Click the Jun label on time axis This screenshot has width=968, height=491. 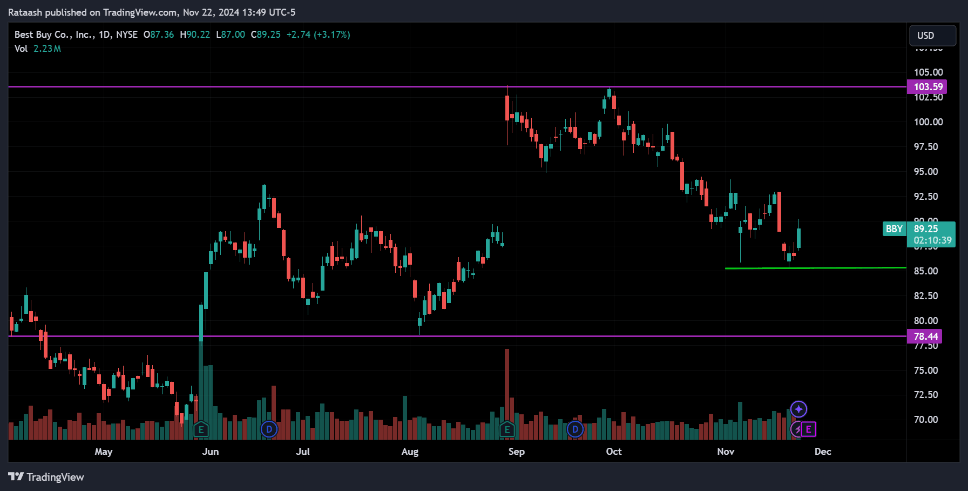coord(211,452)
